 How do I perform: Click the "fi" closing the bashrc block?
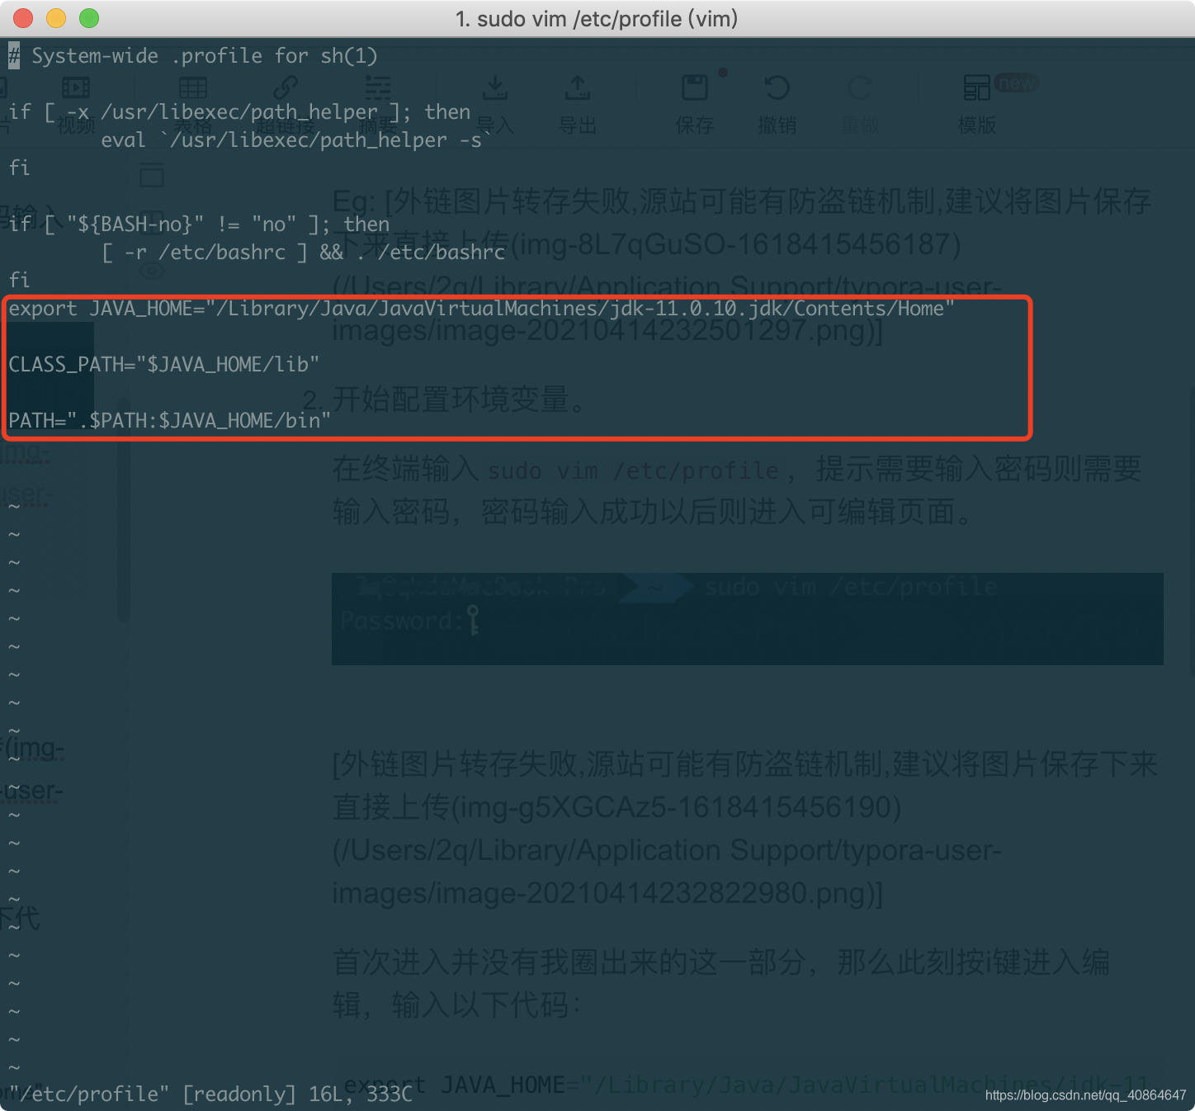pos(19,281)
